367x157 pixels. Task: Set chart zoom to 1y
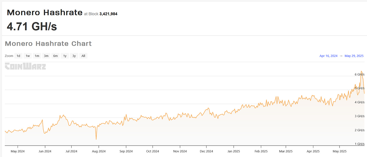point(65,56)
